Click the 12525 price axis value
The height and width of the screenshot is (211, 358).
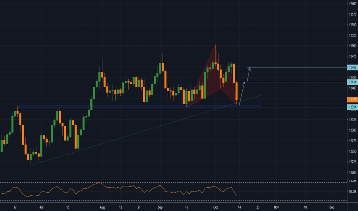click(353, 35)
